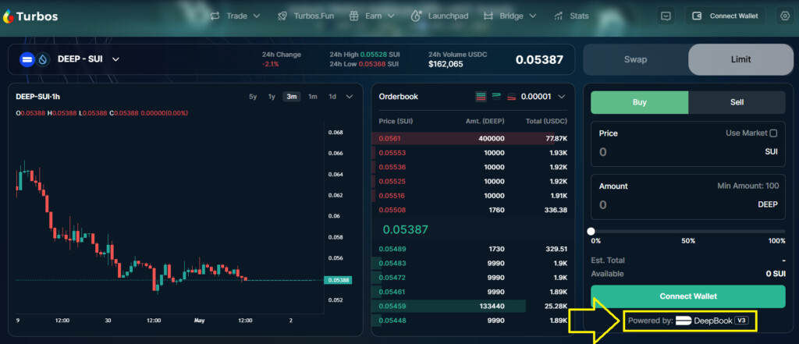Viewport: 799px width, 344px height.
Task: Click the Bridge icon
Action: (488, 16)
